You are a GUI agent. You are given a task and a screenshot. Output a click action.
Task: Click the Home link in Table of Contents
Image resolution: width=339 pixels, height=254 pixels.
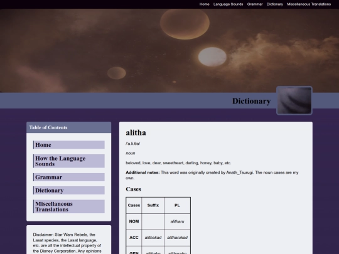pyautogui.click(x=69, y=145)
